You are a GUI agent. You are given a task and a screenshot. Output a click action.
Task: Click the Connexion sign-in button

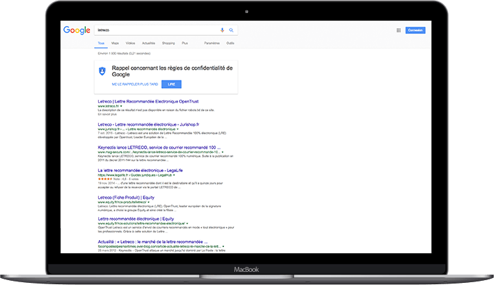415,30
